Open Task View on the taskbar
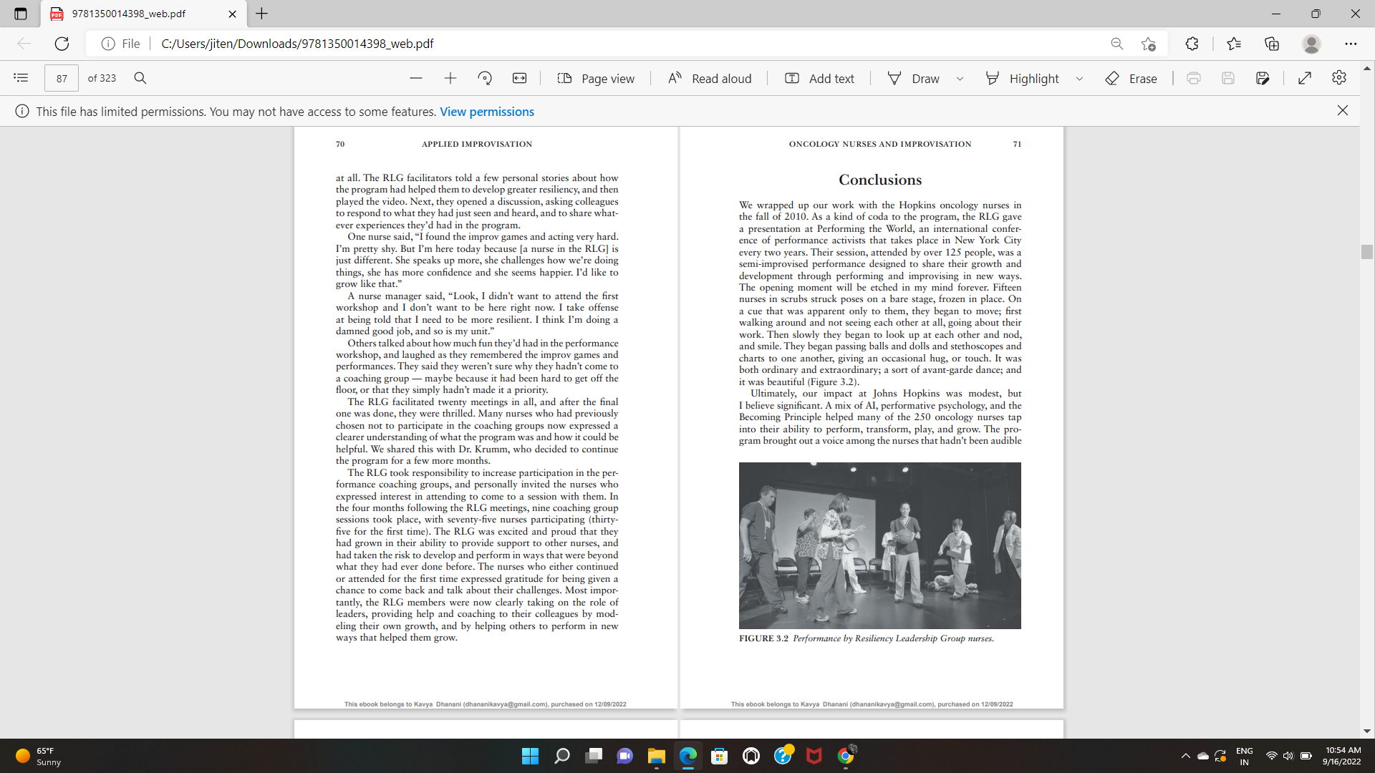The height and width of the screenshot is (773, 1375). point(594,756)
